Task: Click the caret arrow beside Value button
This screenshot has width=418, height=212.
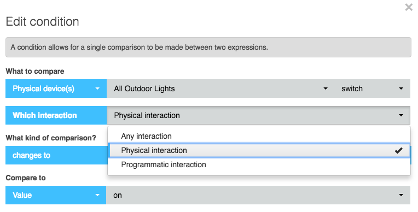Action: 97,195
